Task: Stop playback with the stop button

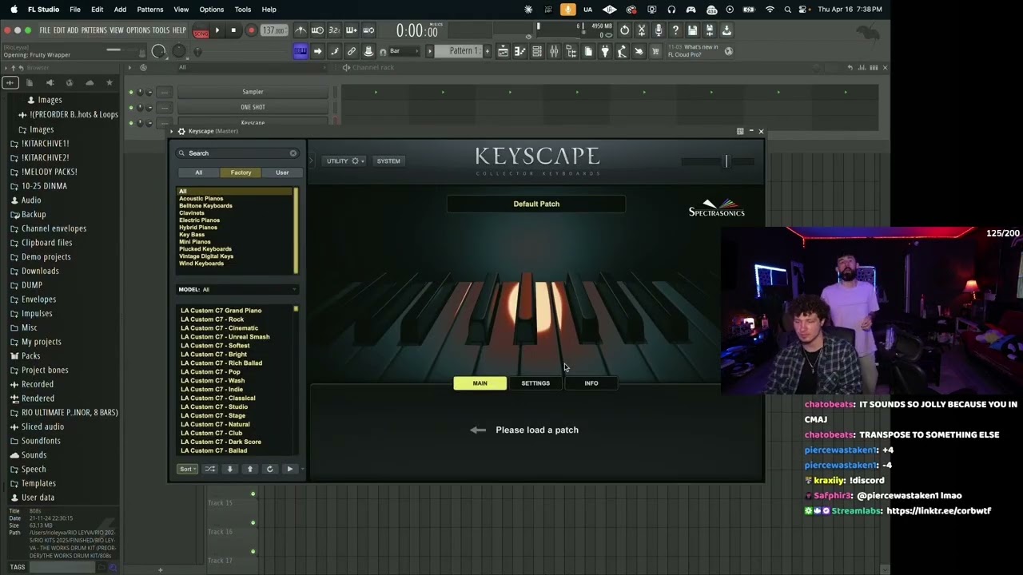Action: [x=233, y=30]
